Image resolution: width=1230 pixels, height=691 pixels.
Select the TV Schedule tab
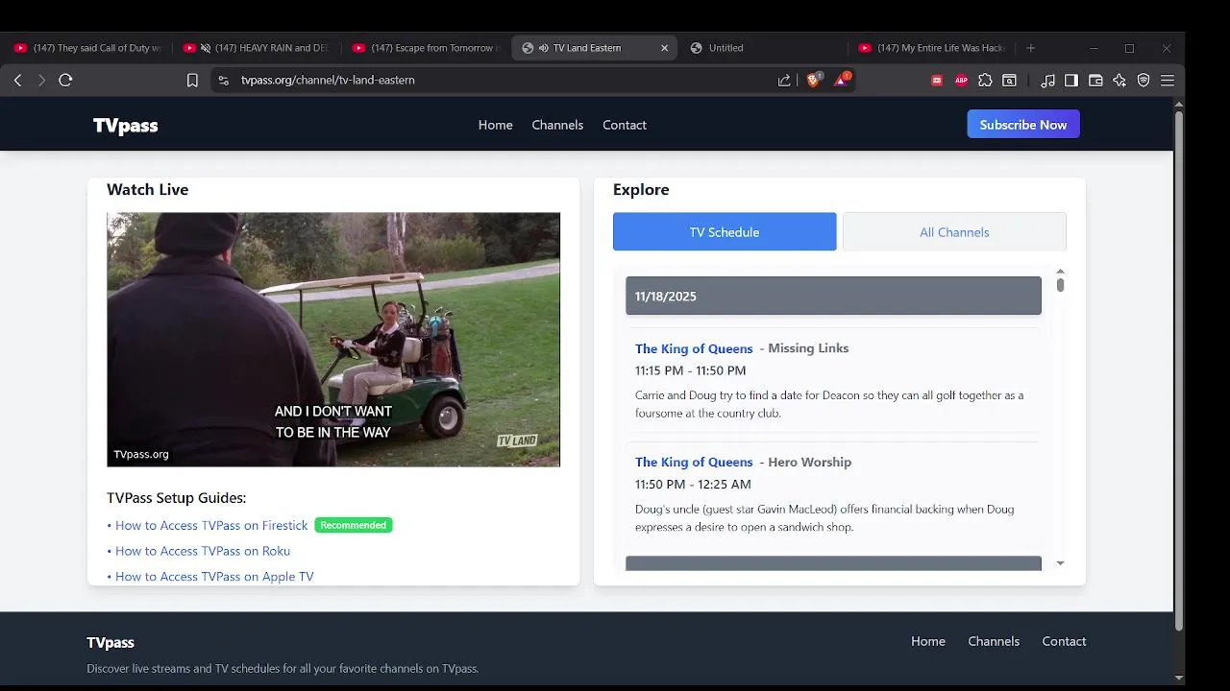725,232
